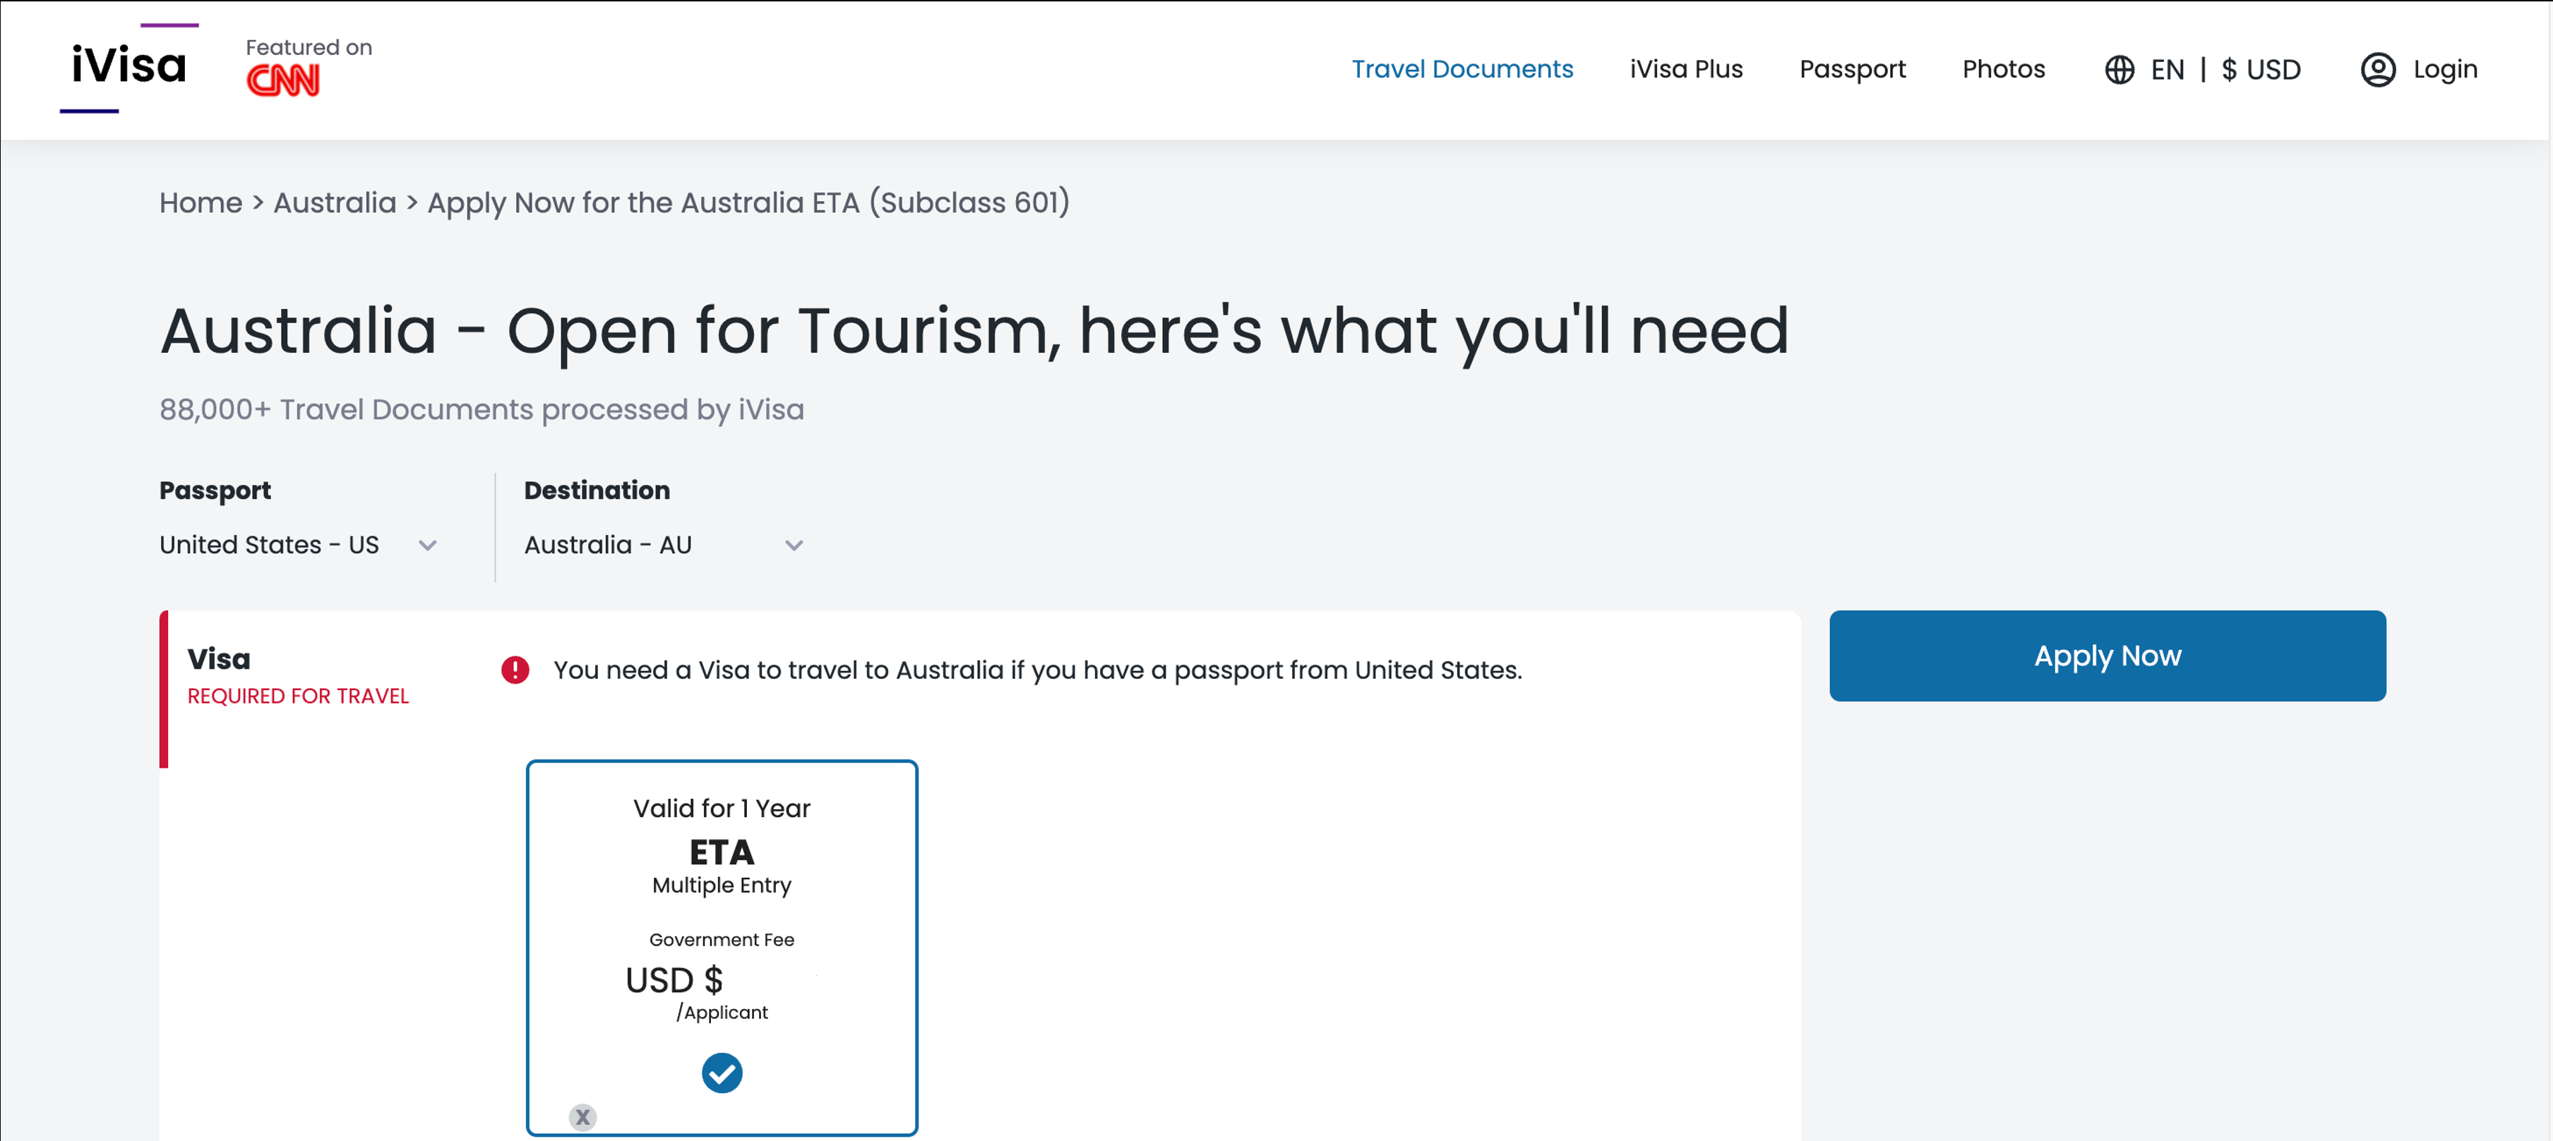The width and height of the screenshot is (2553, 1141).
Task: Open the '$ USD' currency selector
Action: [2263, 68]
